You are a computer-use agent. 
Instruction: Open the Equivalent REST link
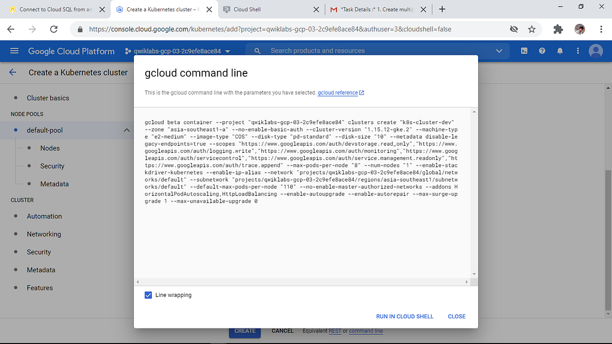[335, 331]
